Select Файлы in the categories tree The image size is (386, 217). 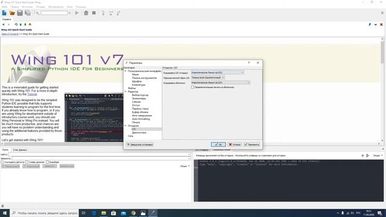point(131,88)
